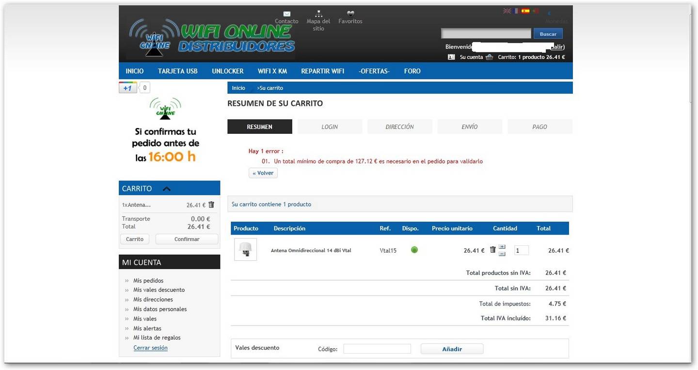Click the Google +1 count bubble
The image size is (698, 370).
pos(144,88)
